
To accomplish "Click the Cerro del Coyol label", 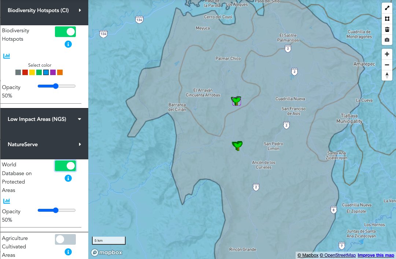I will tap(218, 17).
